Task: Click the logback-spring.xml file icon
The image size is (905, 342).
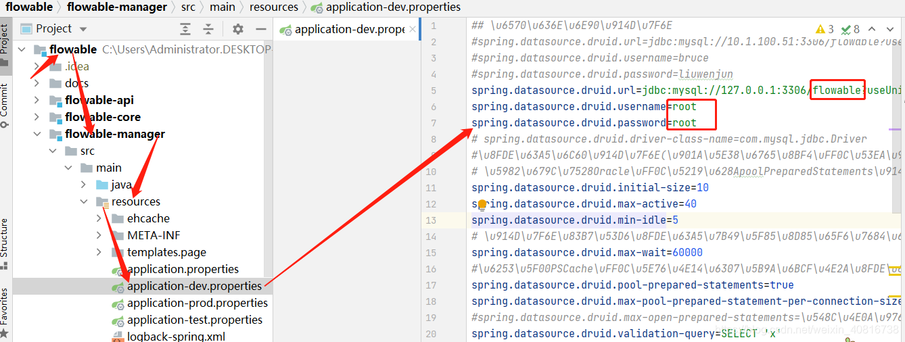Action: coord(118,337)
